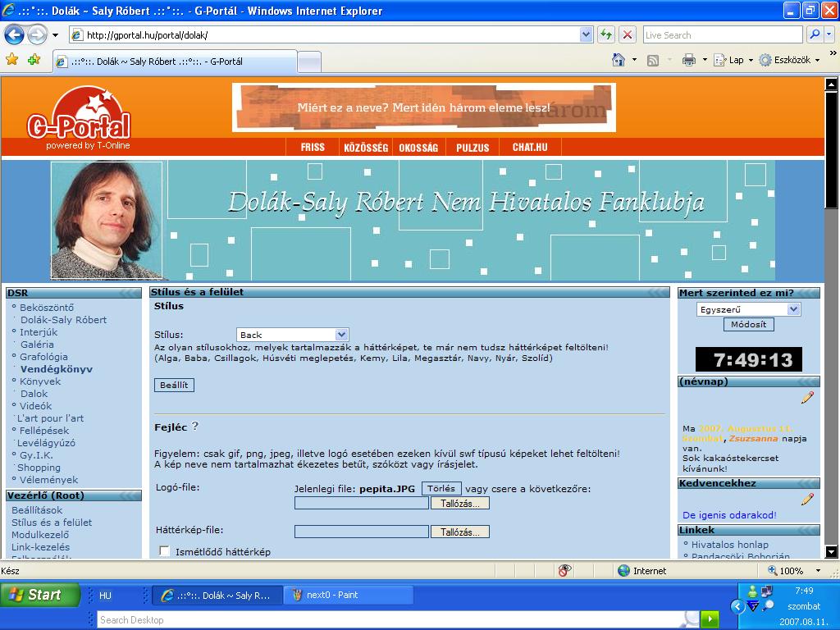Click the question mark help icon beside Fejléc
The image size is (840, 630).
195,427
